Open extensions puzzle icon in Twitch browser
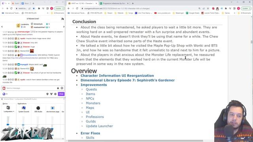The width and height of the screenshot is (253, 142). pos(39,8)
